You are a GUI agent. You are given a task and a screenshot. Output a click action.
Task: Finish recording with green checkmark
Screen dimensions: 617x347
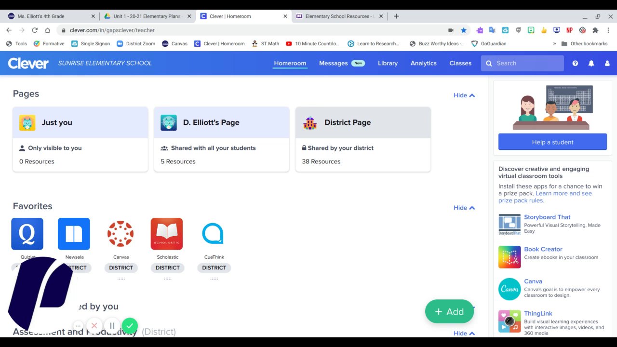pos(130,326)
